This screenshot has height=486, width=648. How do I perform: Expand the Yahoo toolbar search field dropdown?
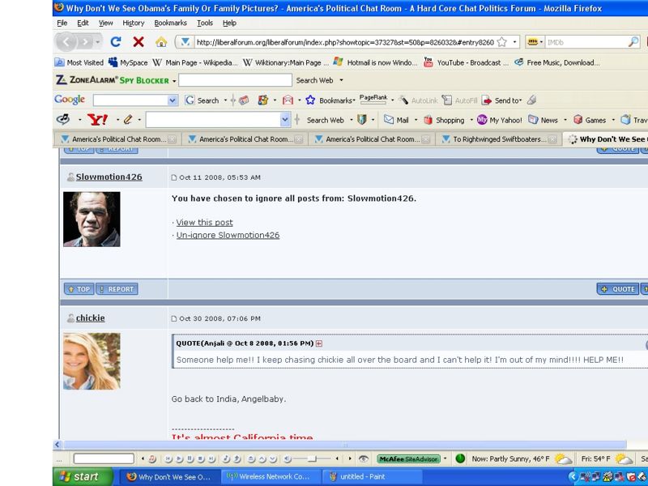(285, 120)
